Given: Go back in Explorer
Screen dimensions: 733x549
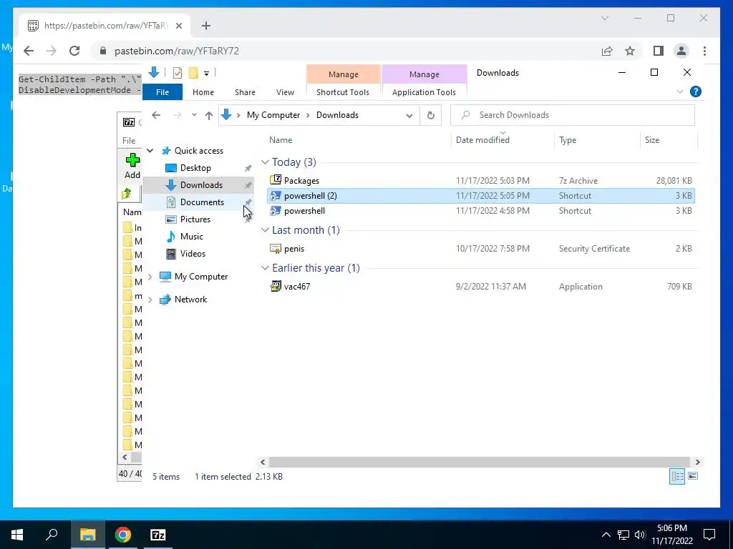Looking at the screenshot, I should coord(156,115).
